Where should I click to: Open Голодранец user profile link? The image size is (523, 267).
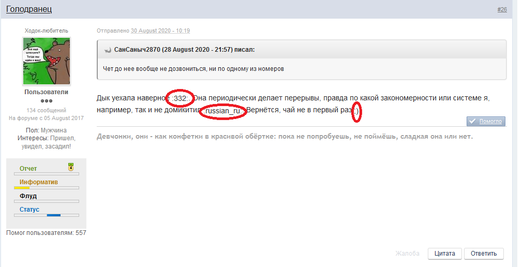click(29, 9)
